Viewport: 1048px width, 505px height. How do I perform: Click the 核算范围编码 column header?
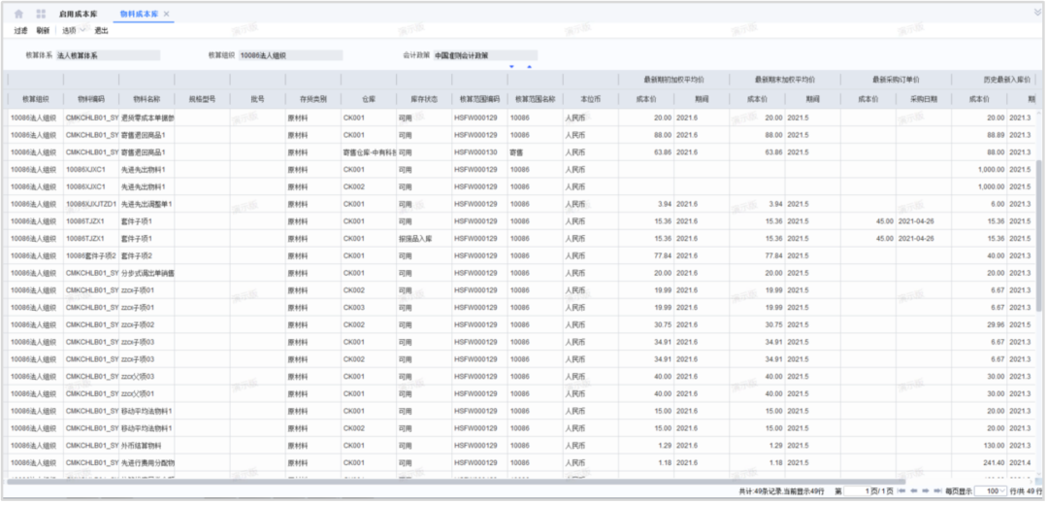point(479,99)
